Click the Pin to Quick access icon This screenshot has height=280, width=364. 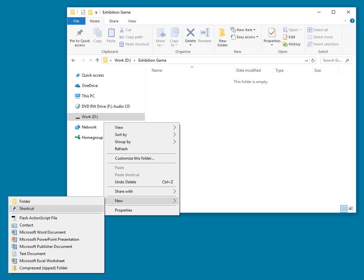pyautogui.click(x=80, y=33)
